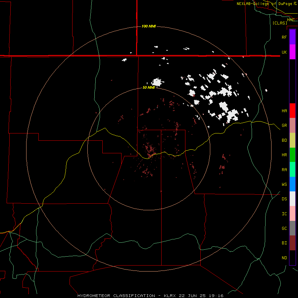Select the BD legend label
Image resolution: width=298 pixels, height=298 pixels.
coord(284,140)
